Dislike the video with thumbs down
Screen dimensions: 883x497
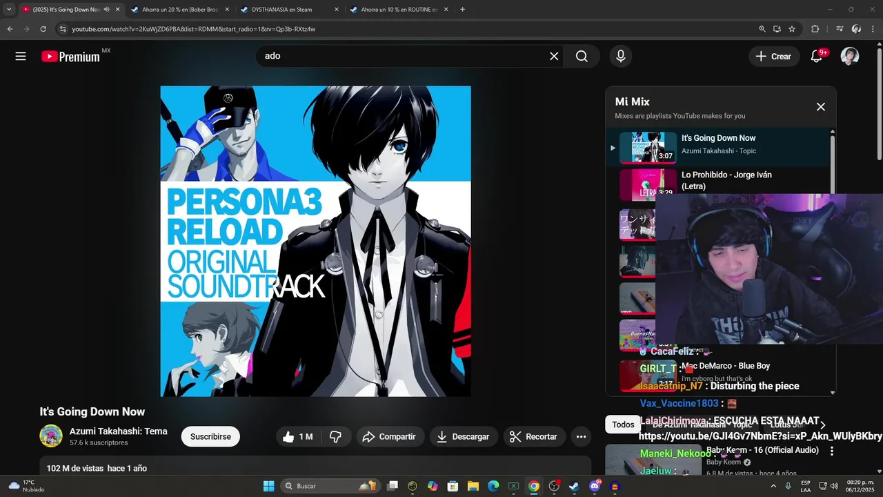pyautogui.click(x=336, y=436)
